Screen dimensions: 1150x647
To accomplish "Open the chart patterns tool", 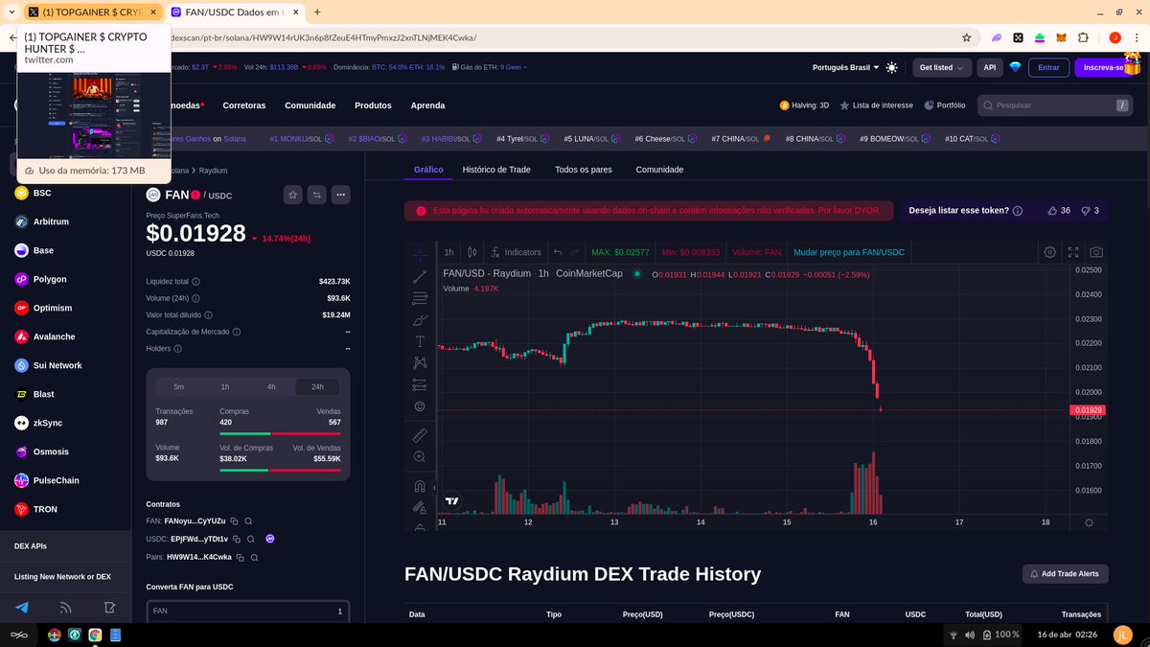I will (420, 363).
